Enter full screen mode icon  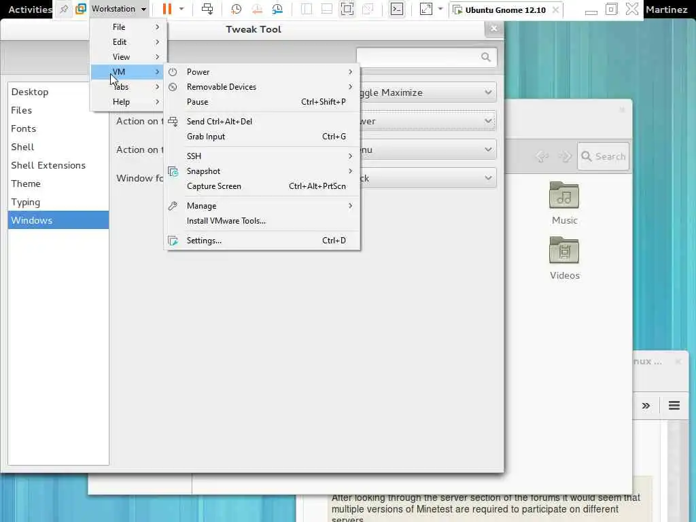coord(347,9)
